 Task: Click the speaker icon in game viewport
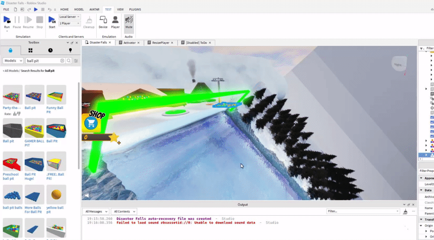[87, 196]
